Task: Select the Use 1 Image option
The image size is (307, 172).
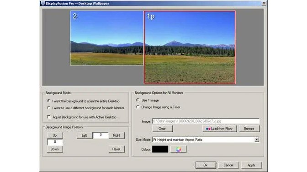Action: pyautogui.click(x=147, y=100)
